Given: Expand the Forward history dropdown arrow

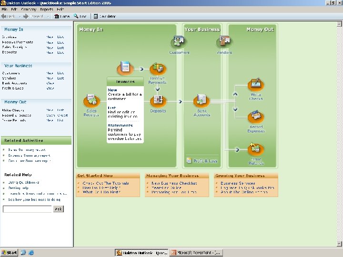Looking at the screenshot, I should pyautogui.click(x=48, y=16).
